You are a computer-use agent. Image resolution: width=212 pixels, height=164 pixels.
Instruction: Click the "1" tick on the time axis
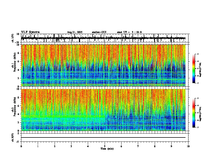click(x=38, y=146)
